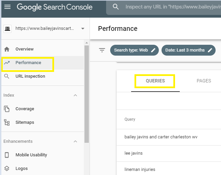Click the baileyjavinscart property favicon
Image resolution: width=221 pixels, height=175 pixels.
pos(7,29)
